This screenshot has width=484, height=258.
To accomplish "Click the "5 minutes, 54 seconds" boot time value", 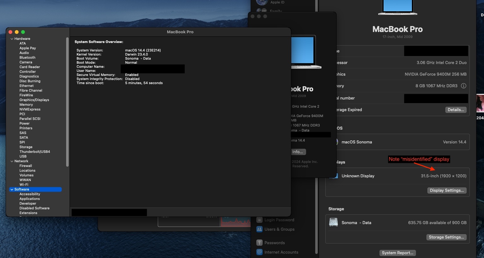I will pyautogui.click(x=144, y=83).
